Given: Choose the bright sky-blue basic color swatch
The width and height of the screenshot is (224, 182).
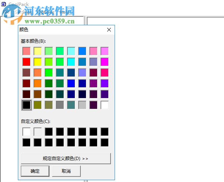Looking at the screenshot, I should (82, 51).
